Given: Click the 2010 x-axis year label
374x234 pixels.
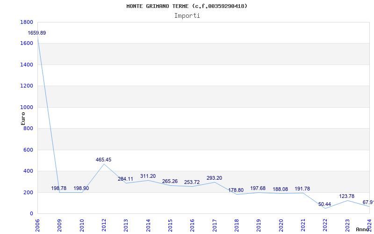Looking at the screenshot, I should [82, 226].
